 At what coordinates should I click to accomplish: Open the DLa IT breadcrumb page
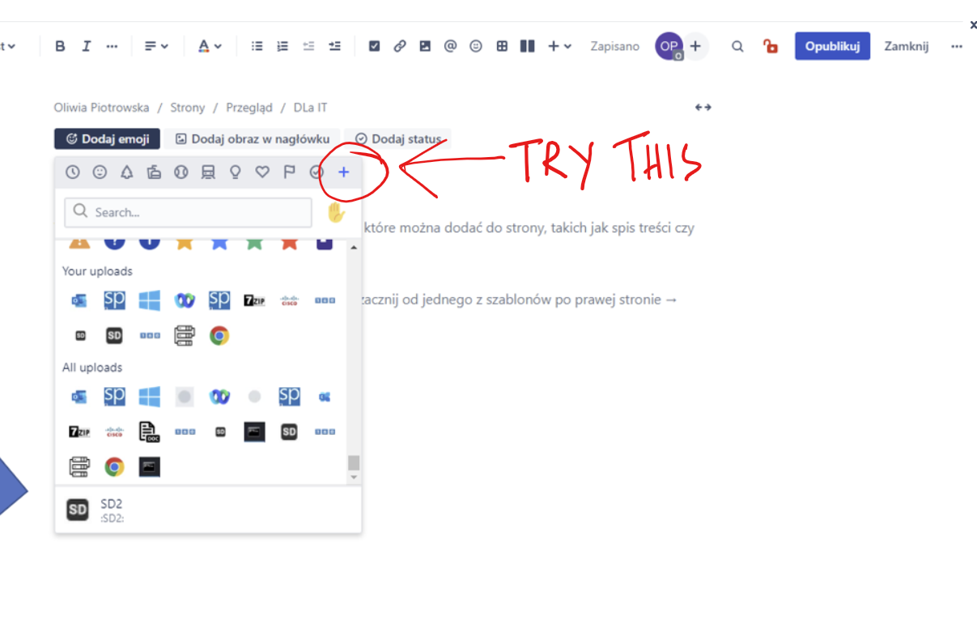click(x=310, y=107)
